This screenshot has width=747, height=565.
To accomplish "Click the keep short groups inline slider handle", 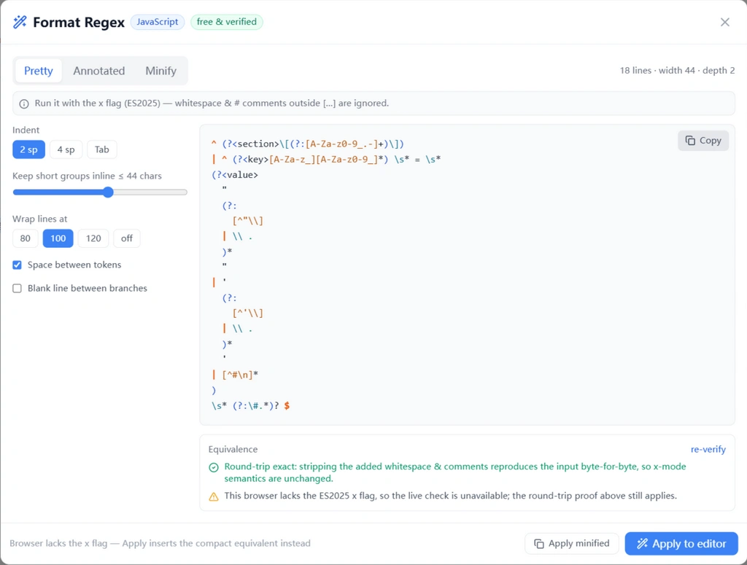I will coord(108,192).
